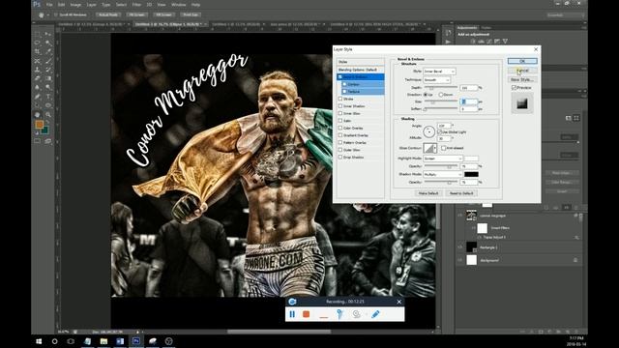Viewport: 619px width, 348px height.
Task: Click the bevel Depth slider
Action: [441, 88]
